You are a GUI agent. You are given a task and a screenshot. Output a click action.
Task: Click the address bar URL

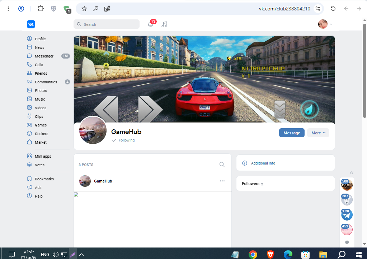tap(284, 9)
